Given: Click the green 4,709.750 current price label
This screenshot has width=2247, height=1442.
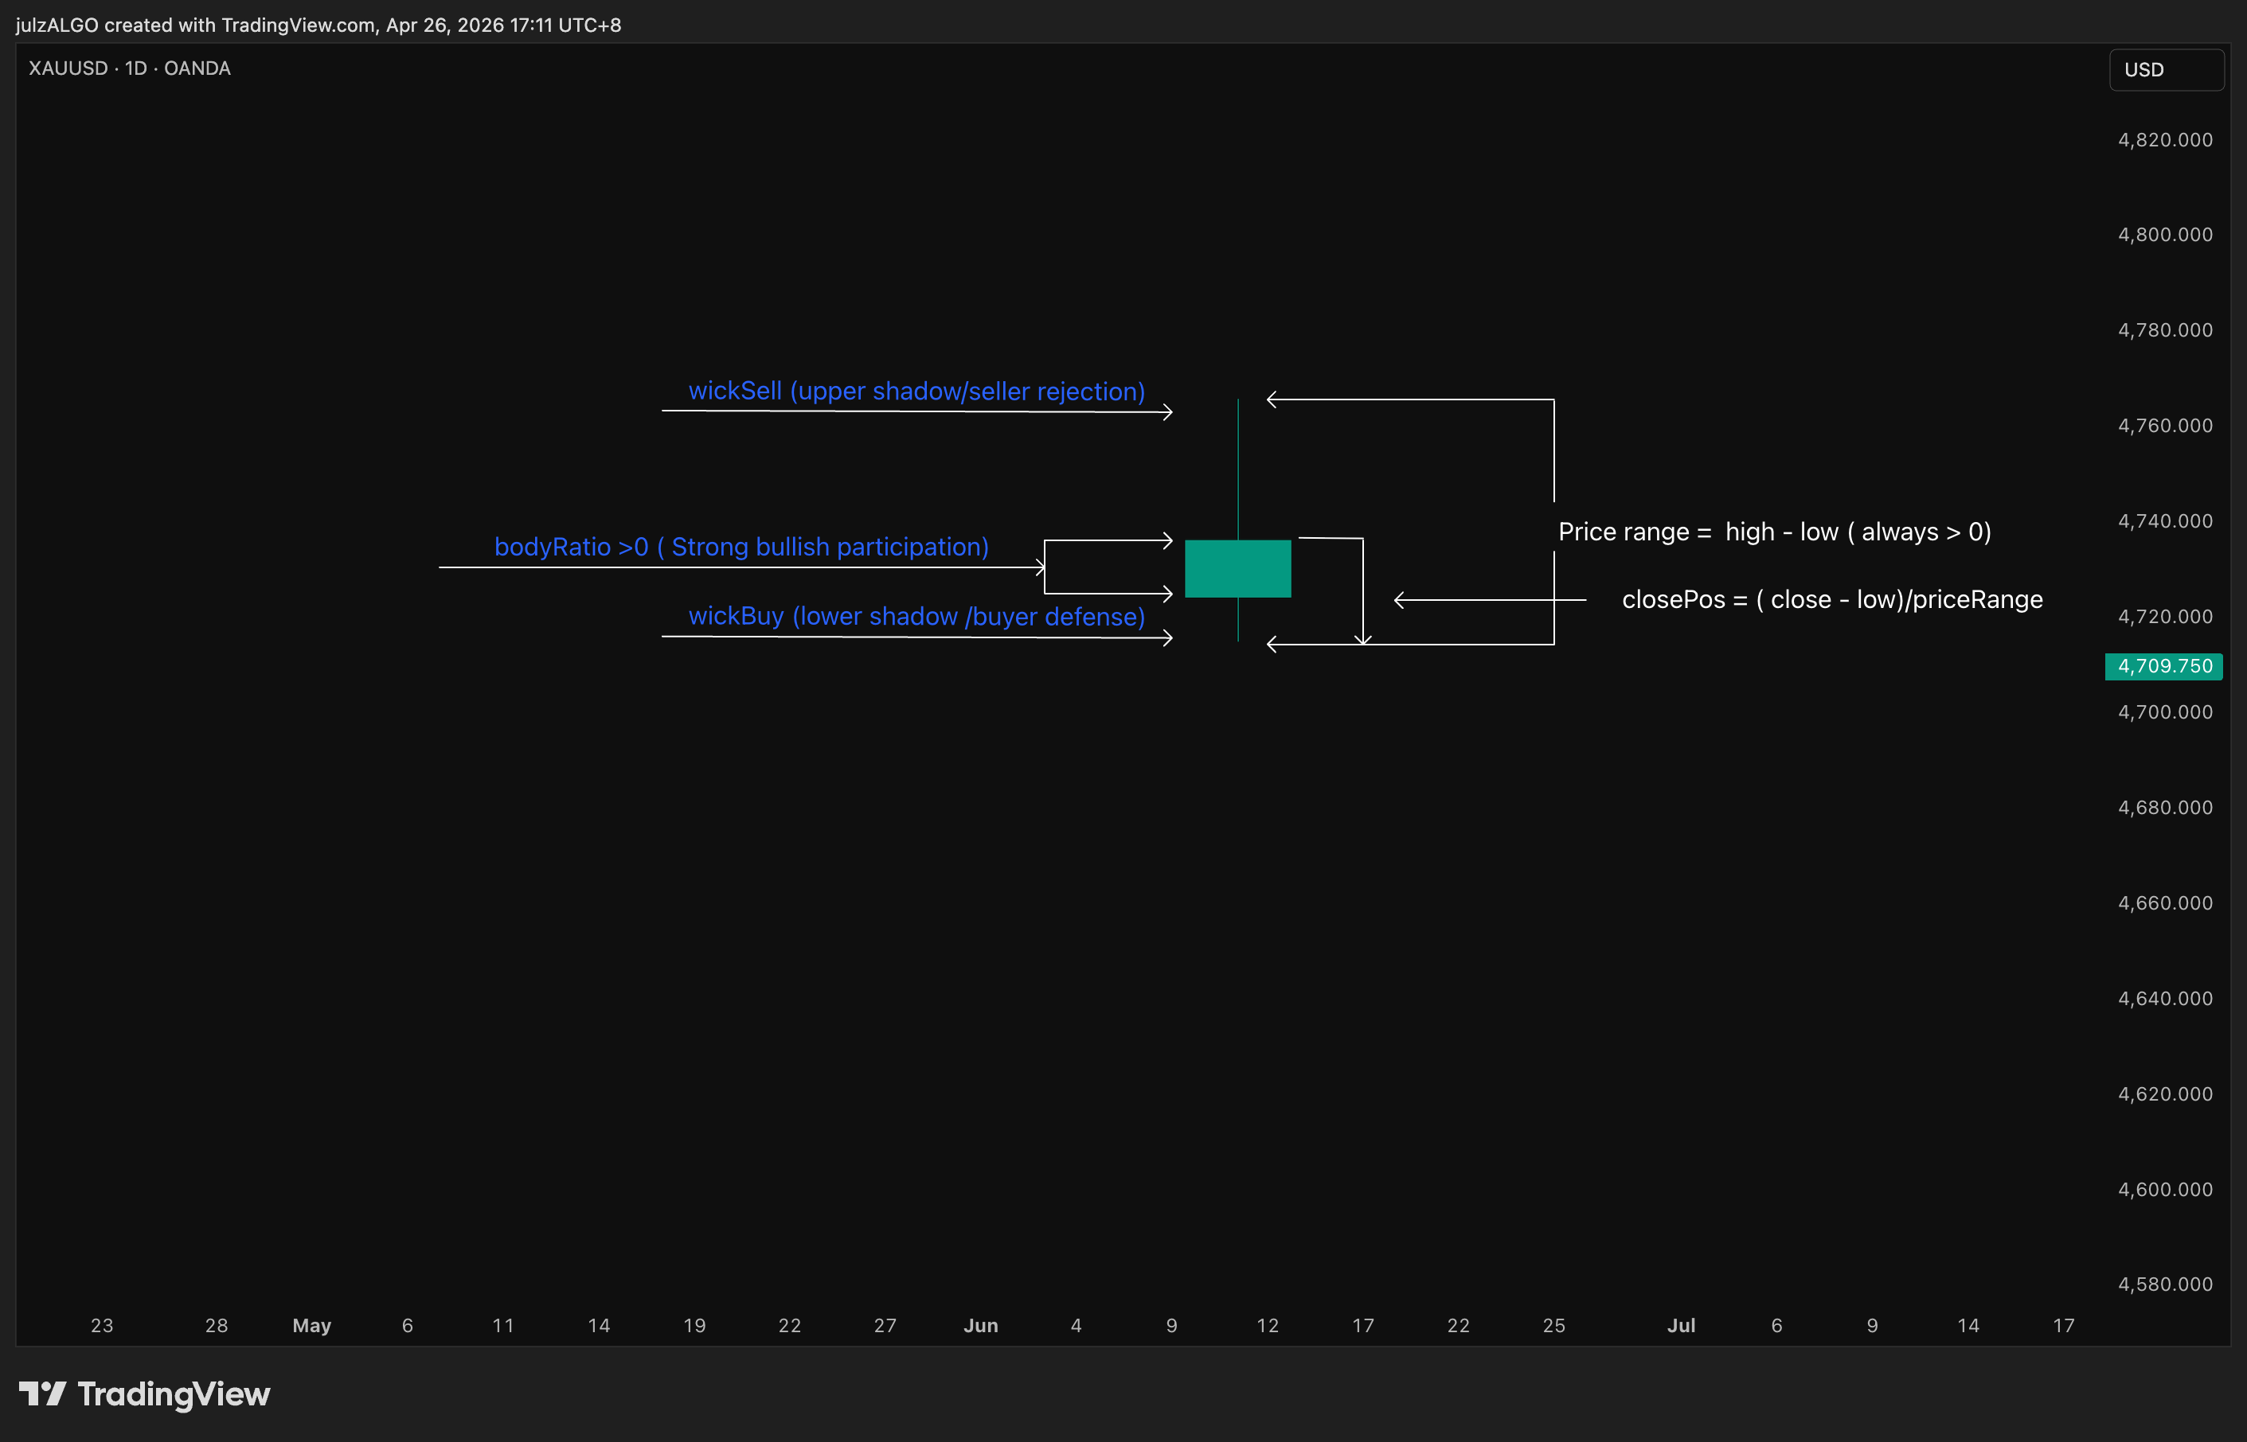Looking at the screenshot, I should [x=2163, y=666].
